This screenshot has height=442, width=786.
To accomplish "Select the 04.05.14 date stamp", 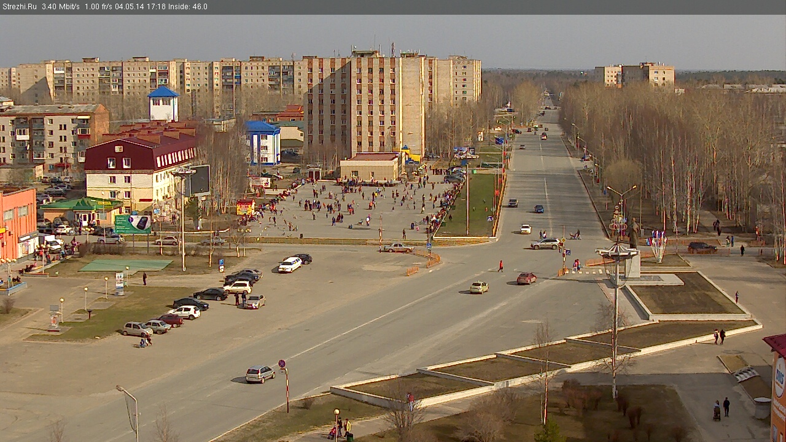I will click(130, 7).
